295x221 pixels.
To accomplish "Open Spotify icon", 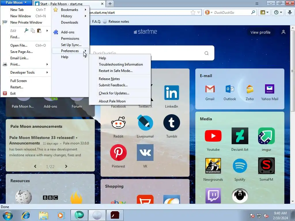I will (x=240, y=166).
